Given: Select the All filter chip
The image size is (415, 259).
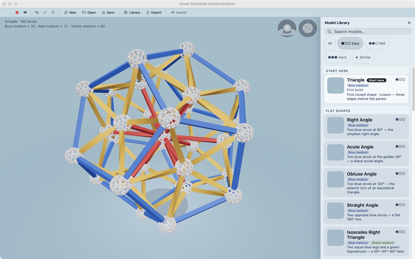Looking at the screenshot, I should click(330, 43).
